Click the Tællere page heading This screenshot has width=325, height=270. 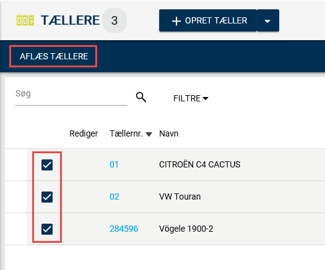(x=71, y=20)
